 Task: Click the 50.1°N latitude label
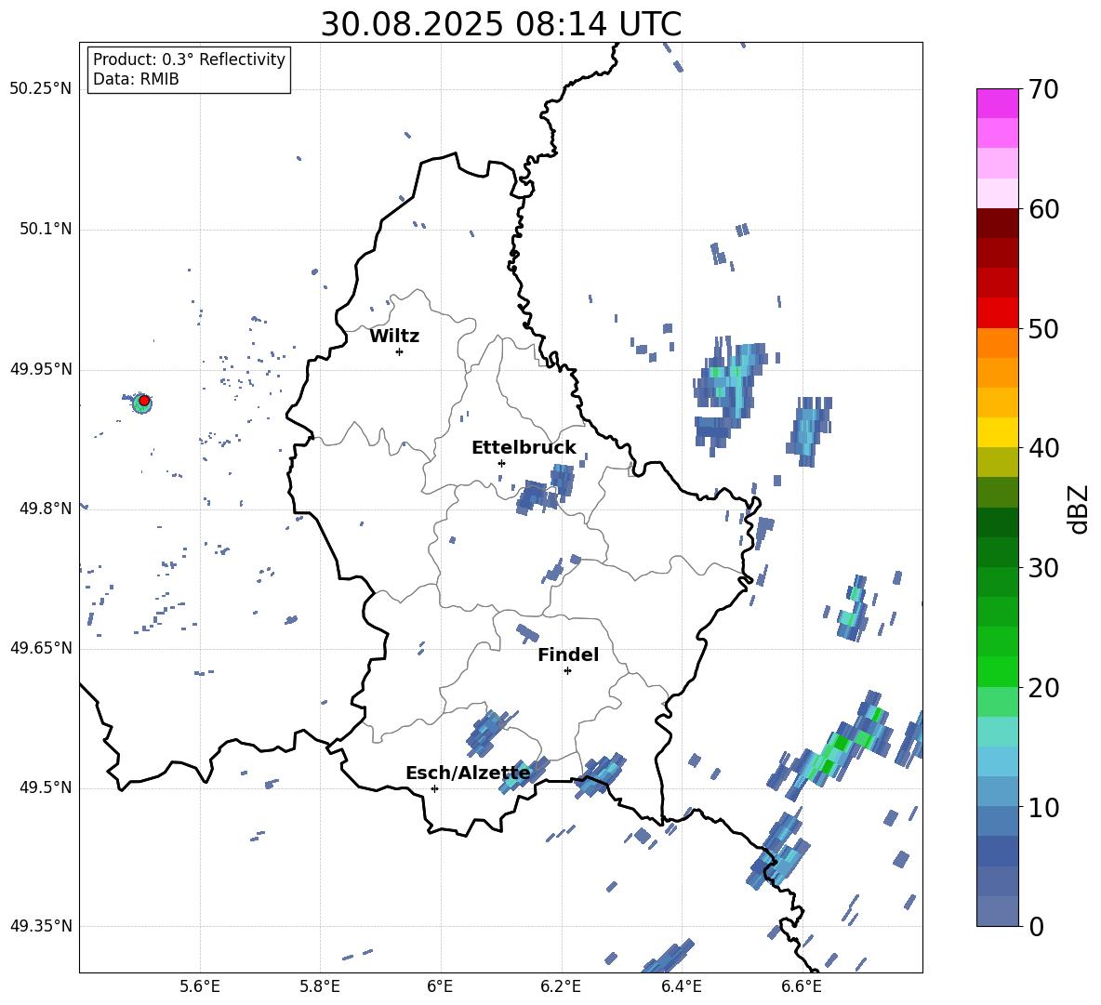(45, 229)
